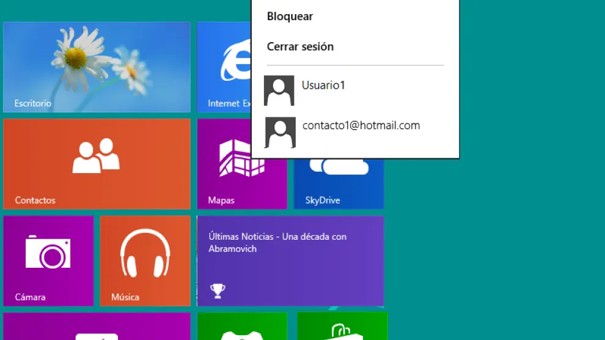Switch to the Usuario1 account name
Screen dimensions: 605x340
point(323,85)
